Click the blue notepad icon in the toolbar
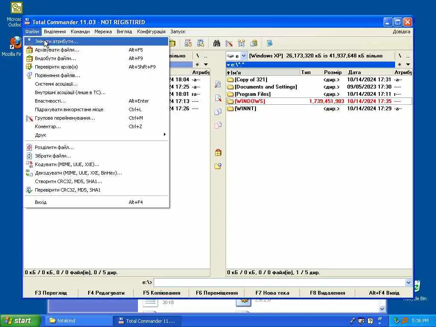The width and height of the screenshot is (436, 327). coord(269,43)
